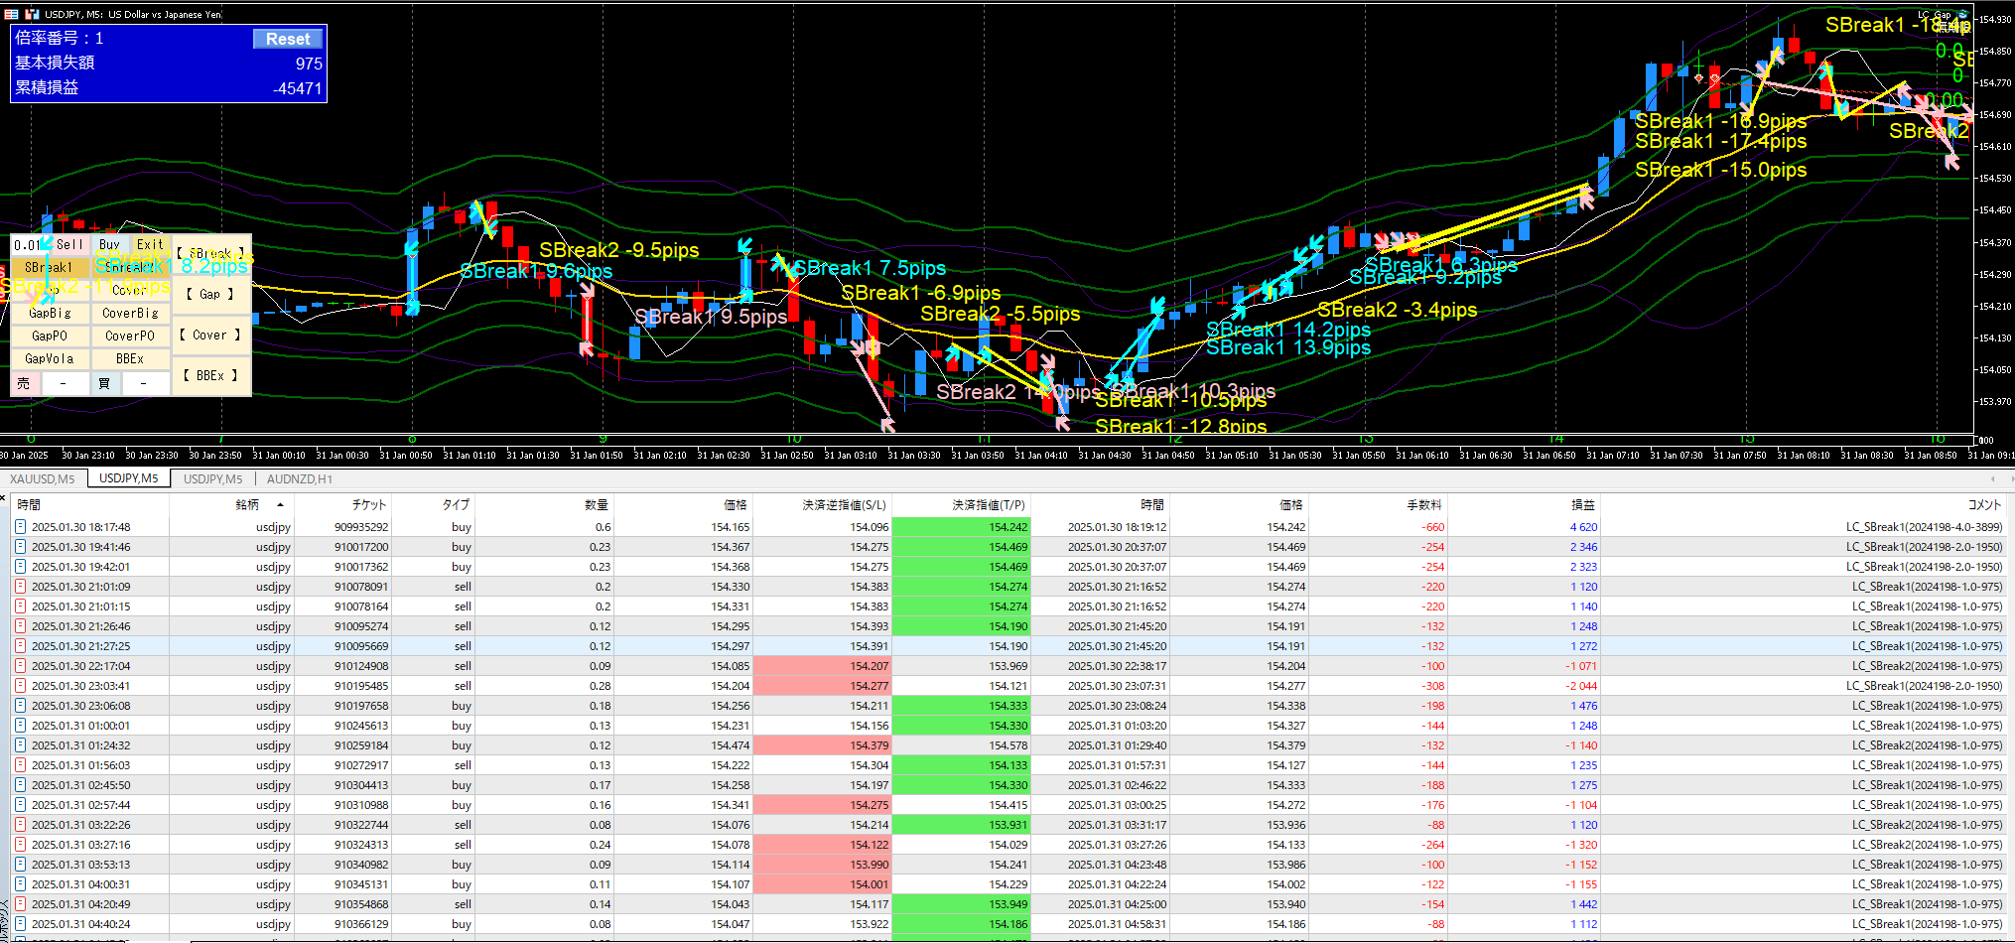The height and width of the screenshot is (943, 2015).
Task: Click the 銘柄 column sort arrow
Action: (x=281, y=505)
